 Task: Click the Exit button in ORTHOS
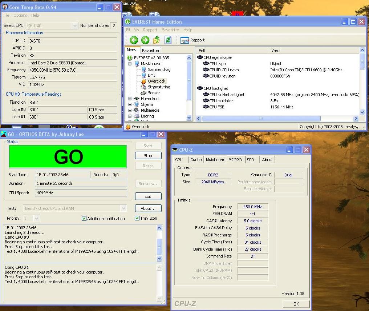pyautogui.click(x=148, y=196)
